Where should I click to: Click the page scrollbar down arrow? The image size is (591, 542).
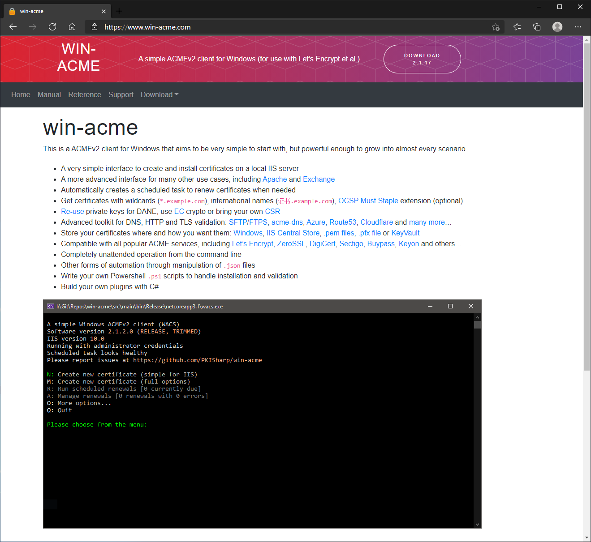coord(587,538)
